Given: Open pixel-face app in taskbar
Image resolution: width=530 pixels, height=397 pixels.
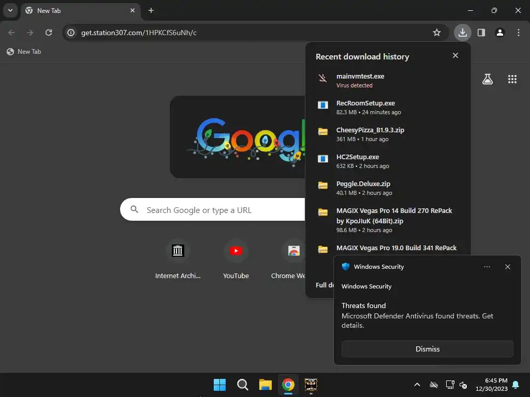Looking at the screenshot, I should [311, 385].
